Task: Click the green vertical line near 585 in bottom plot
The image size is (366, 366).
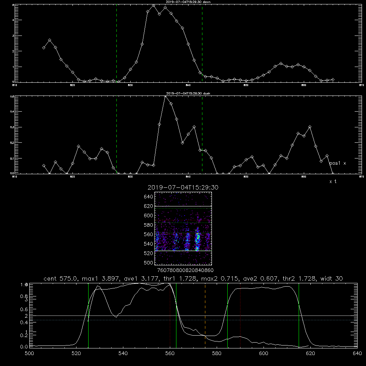Action: tap(227, 315)
